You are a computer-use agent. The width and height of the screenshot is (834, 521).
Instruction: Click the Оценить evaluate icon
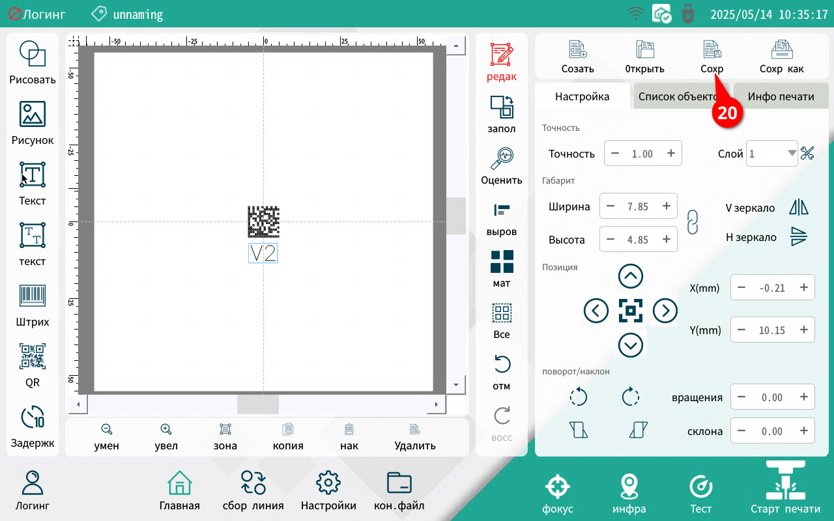tap(502, 166)
